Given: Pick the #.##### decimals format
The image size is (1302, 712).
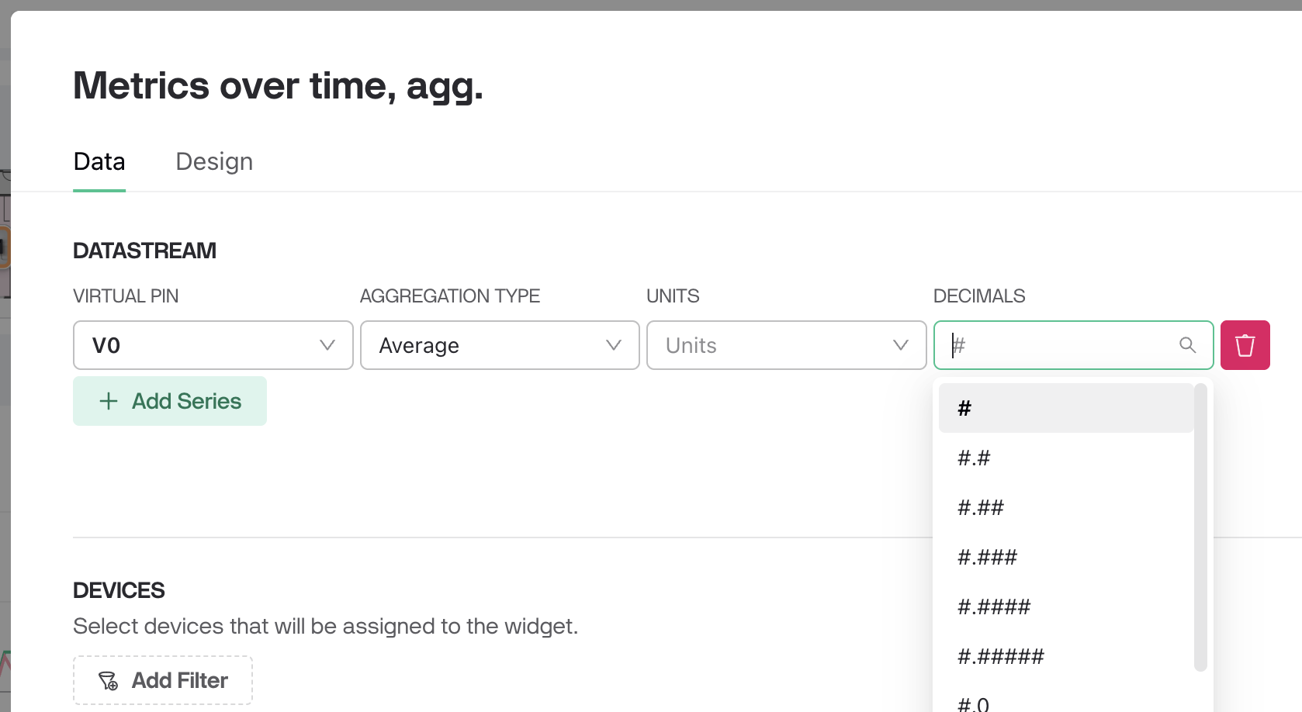Looking at the screenshot, I should (1065, 656).
